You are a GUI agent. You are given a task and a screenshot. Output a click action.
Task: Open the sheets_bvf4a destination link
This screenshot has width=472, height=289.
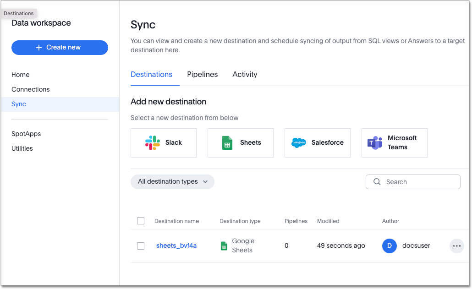click(x=176, y=245)
